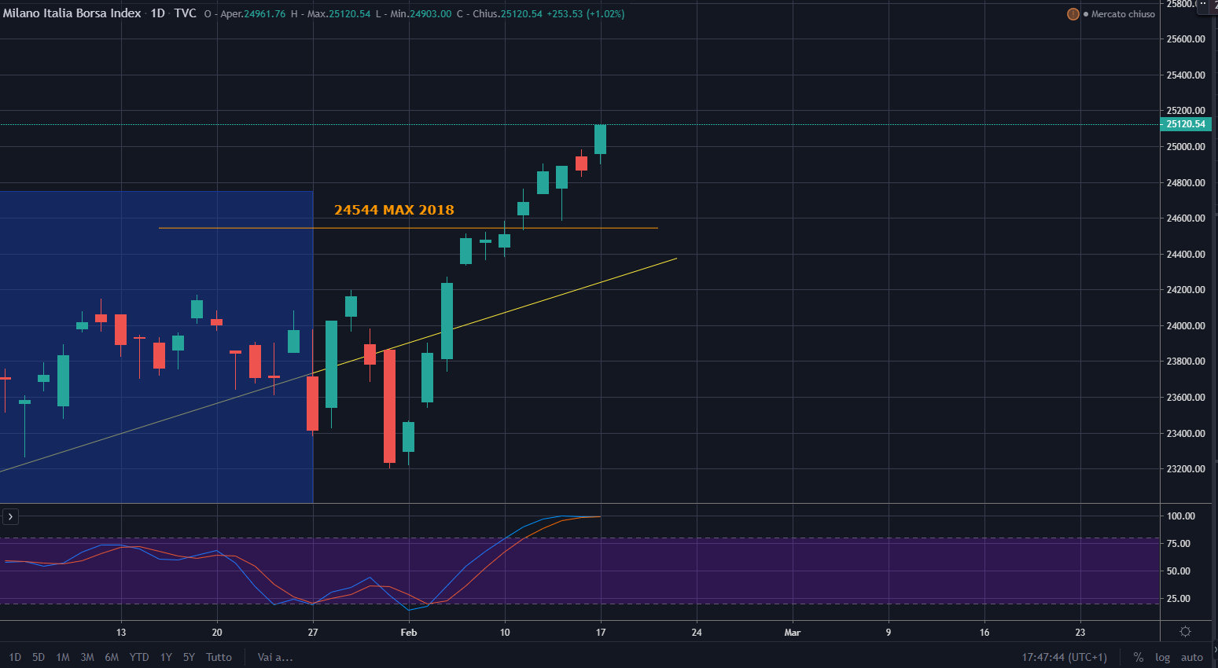Select the 6M time range
The width and height of the screenshot is (1218, 668).
click(x=112, y=657)
